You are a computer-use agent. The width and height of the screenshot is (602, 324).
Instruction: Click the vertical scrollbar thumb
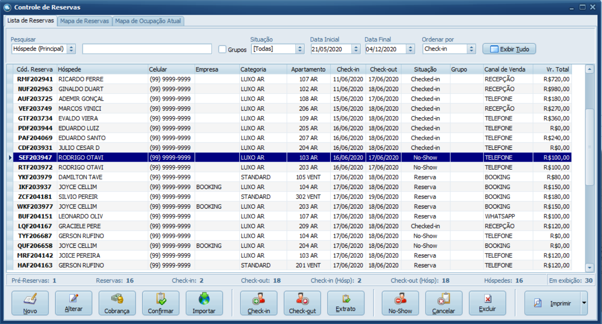pyautogui.click(x=589, y=147)
